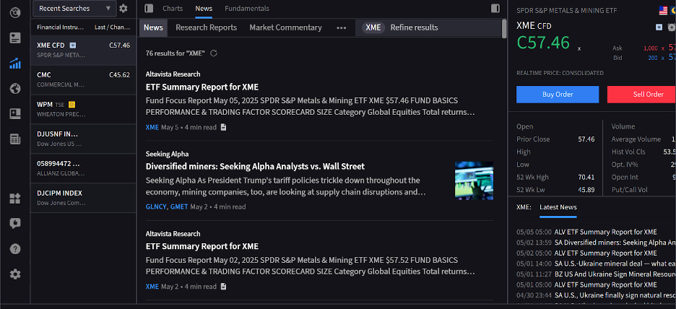Switch to the Fundamentals tab
Screen dimensions: 676x309
pyautogui.click(x=247, y=8)
